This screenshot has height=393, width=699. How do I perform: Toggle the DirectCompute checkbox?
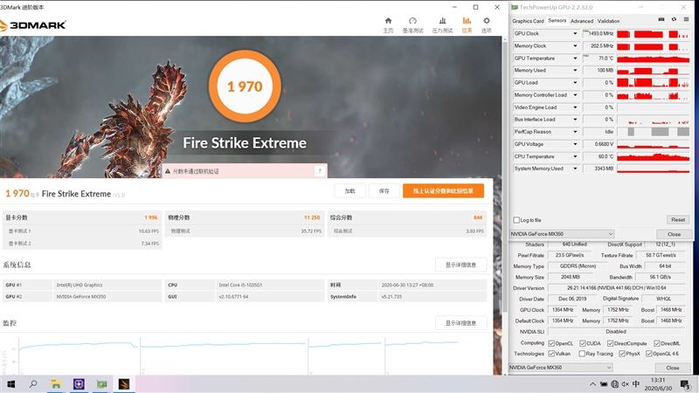point(610,343)
